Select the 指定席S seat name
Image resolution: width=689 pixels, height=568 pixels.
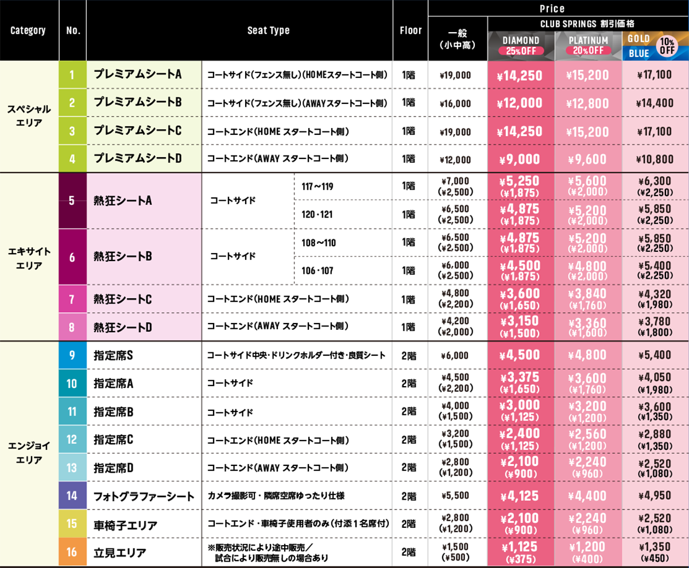113,356
